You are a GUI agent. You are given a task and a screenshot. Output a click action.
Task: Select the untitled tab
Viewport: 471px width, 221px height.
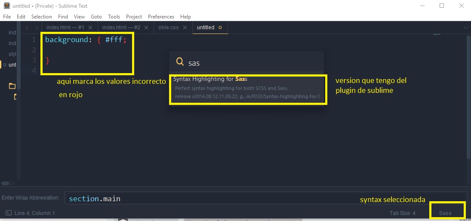point(206,28)
